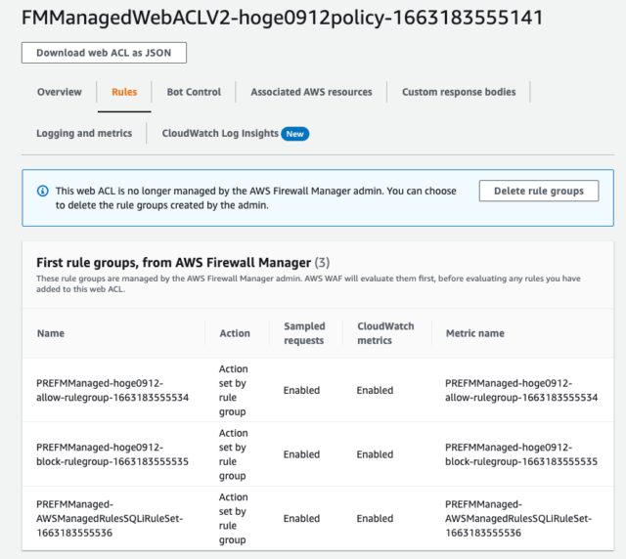This screenshot has width=626, height=559.
Task: Go to the Custom response bodies tab
Action: 459,92
